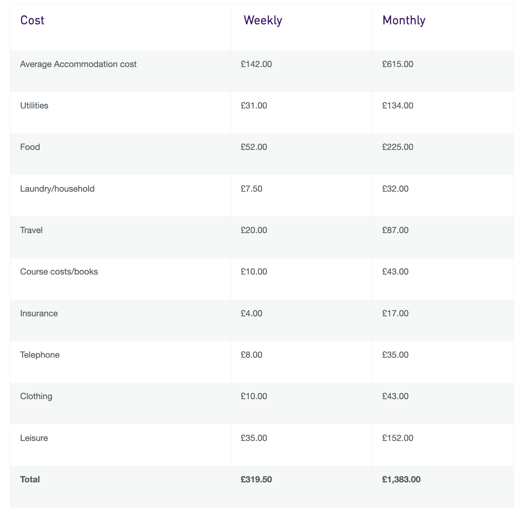
Task: Select the Laundry/household row label
Action: coord(57,189)
